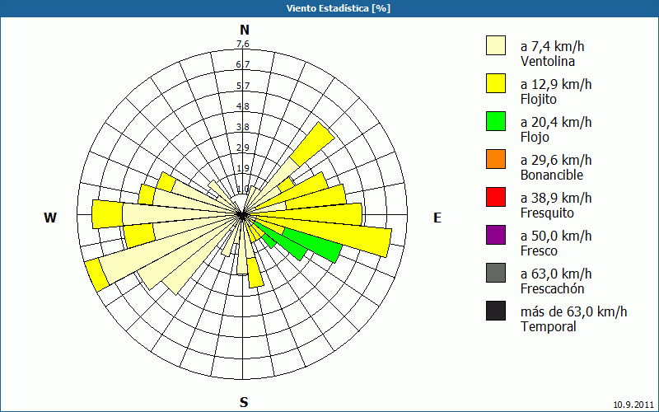Click the gray Frescachón legend swatch
659x412 pixels.
pos(496,273)
